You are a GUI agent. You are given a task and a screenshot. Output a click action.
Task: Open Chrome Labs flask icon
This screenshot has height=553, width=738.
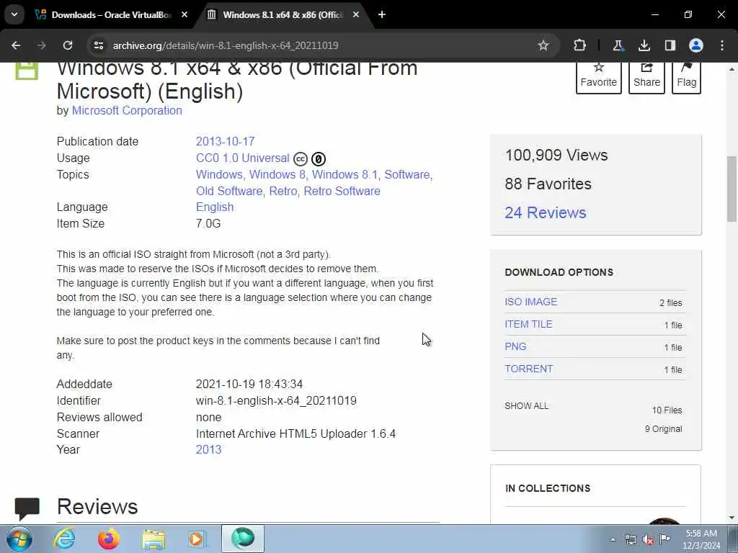pos(618,45)
